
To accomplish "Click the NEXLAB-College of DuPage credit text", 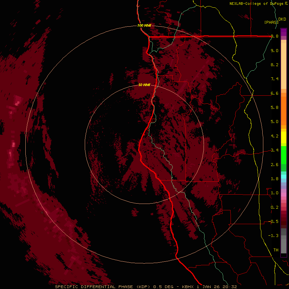I will (x=257, y=4).
